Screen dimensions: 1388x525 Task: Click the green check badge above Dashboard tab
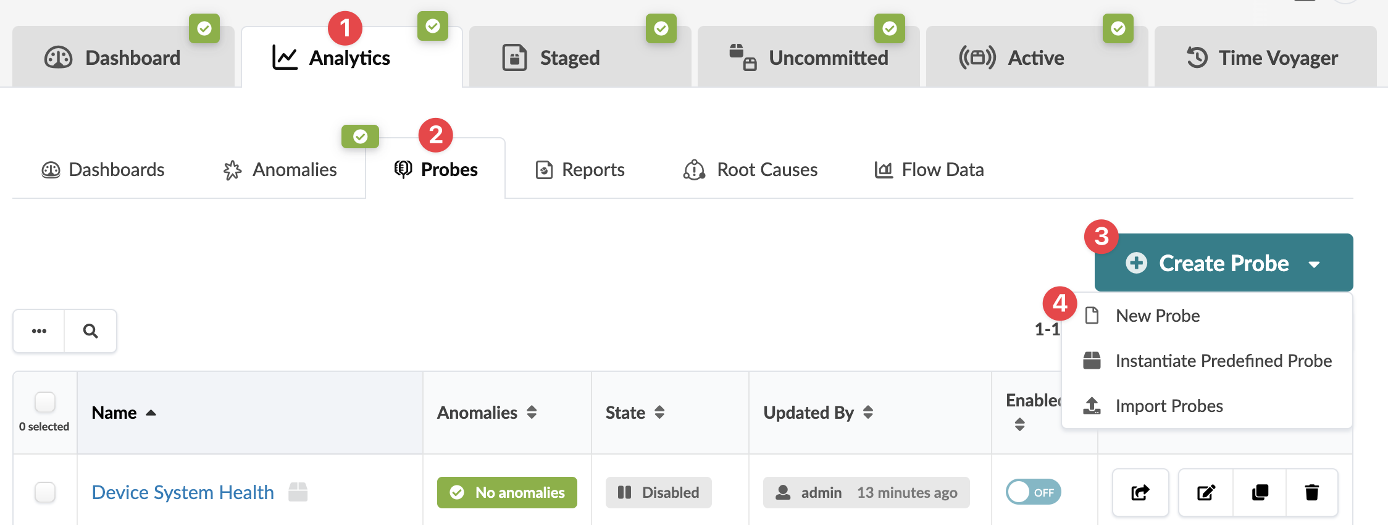click(x=204, y=28)
